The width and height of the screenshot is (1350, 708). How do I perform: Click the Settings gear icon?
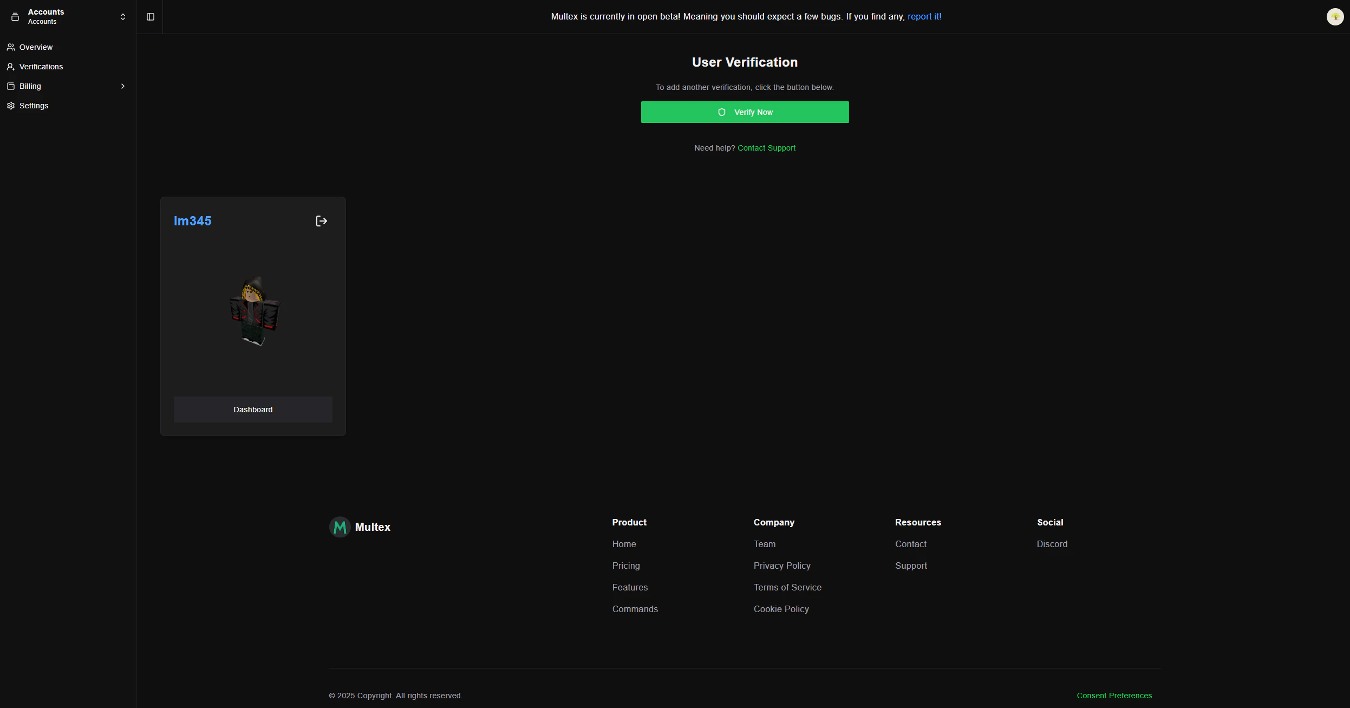point(11,106)
